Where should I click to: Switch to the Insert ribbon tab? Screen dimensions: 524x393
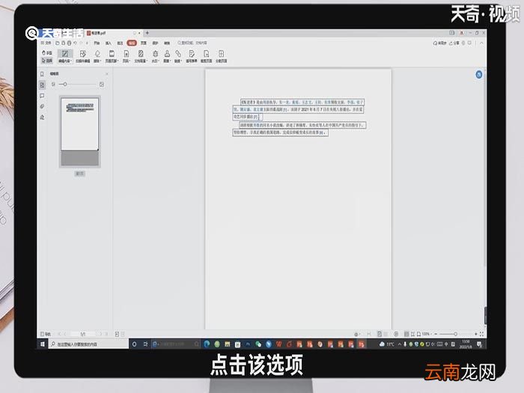109,43
